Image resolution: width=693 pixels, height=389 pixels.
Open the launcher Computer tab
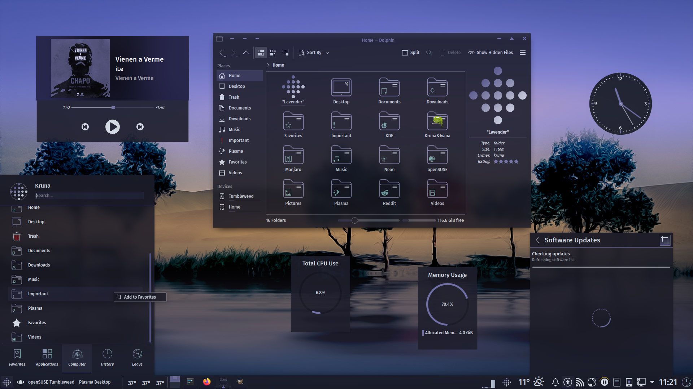coord(77,358)
